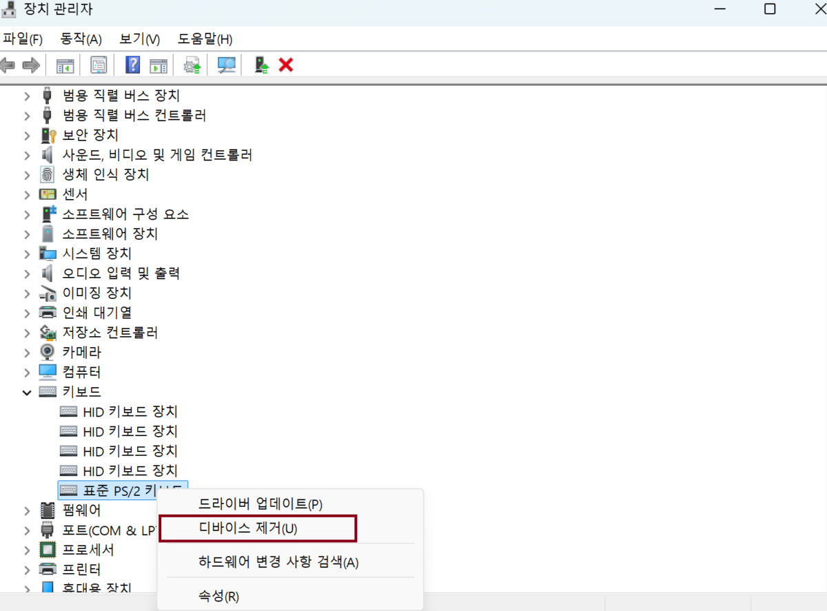Open the 보기(V) menu
This screenshot has height=611, width=827.
[139, 39]
